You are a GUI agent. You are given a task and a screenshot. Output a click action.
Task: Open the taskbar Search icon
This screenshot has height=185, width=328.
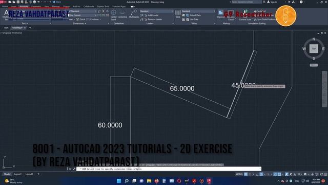click(127, 181)
